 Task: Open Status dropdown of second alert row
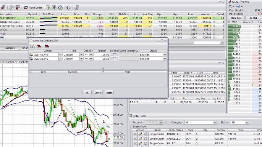click(x=165, y=59)
